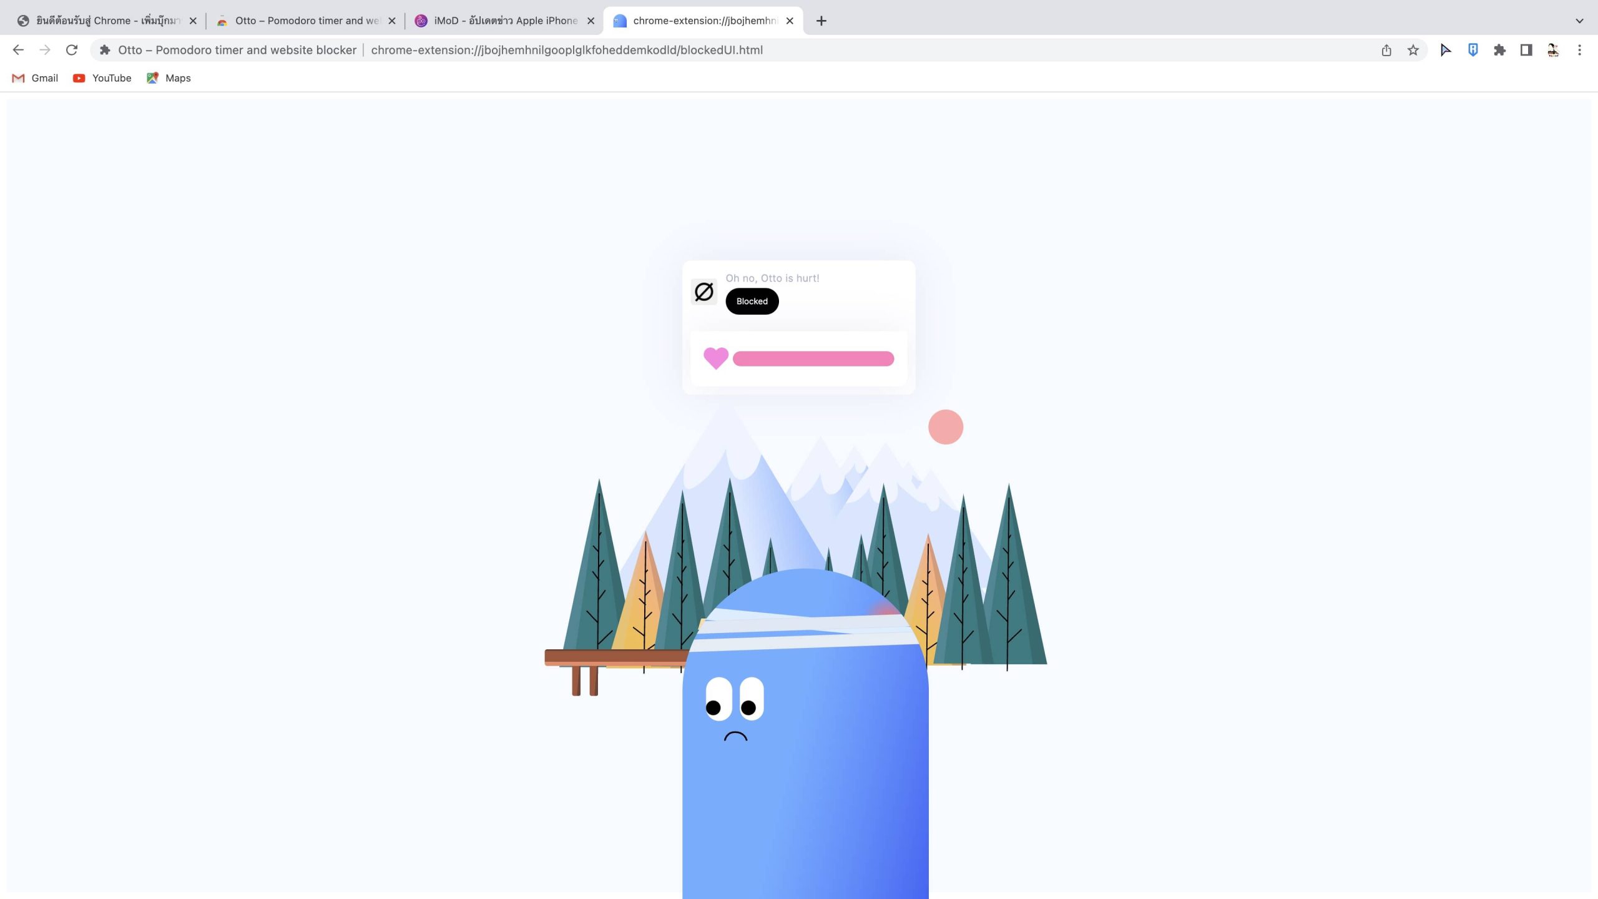This screenshot has height=899, width=1598.
Task: Switch to the Otto Pomodoro timer tab
Action: coord(306,21)
